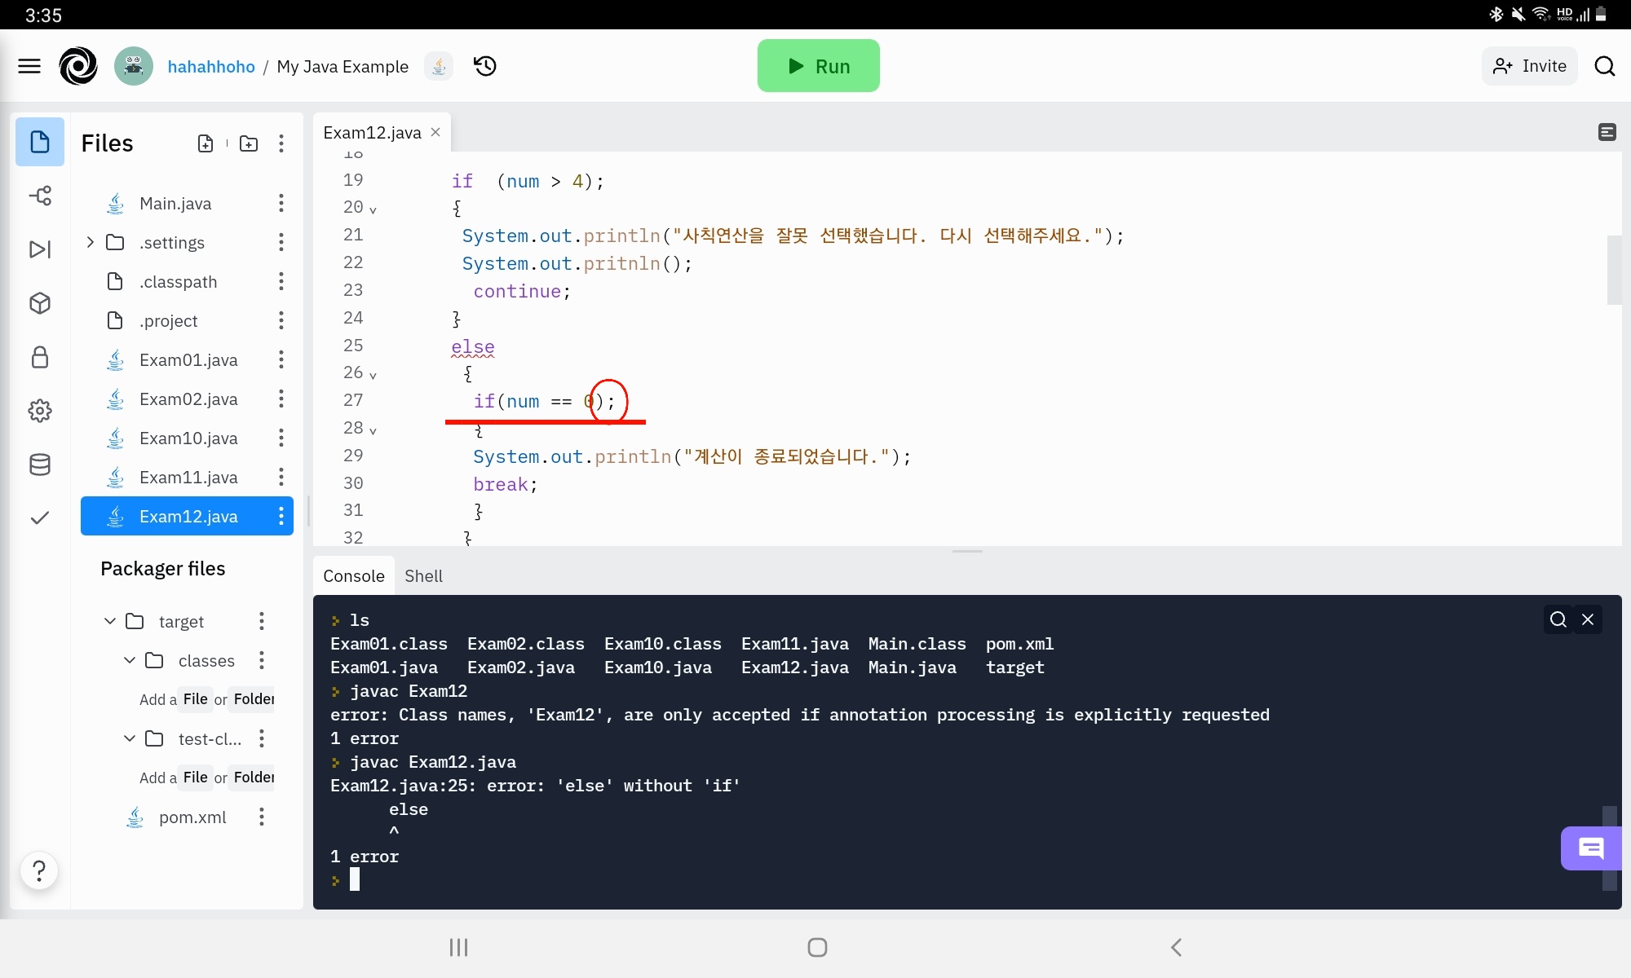Open options for Main.java
1631x978 pixels.
coord(281,203)
